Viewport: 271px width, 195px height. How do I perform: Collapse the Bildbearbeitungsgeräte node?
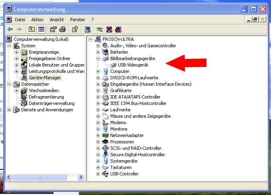pos(98,58)
